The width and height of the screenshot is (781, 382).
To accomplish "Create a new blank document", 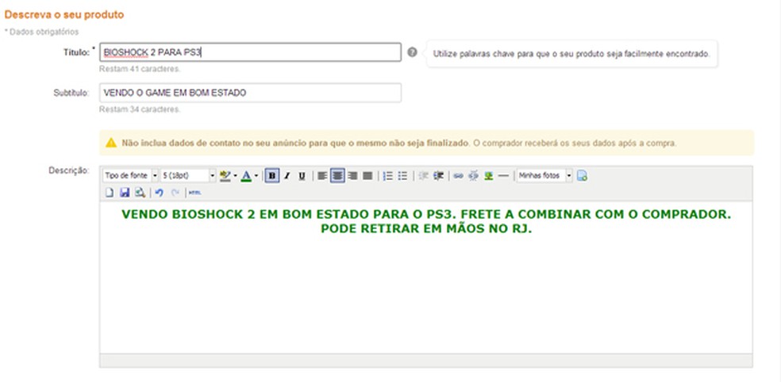I will tap(109, 193).
